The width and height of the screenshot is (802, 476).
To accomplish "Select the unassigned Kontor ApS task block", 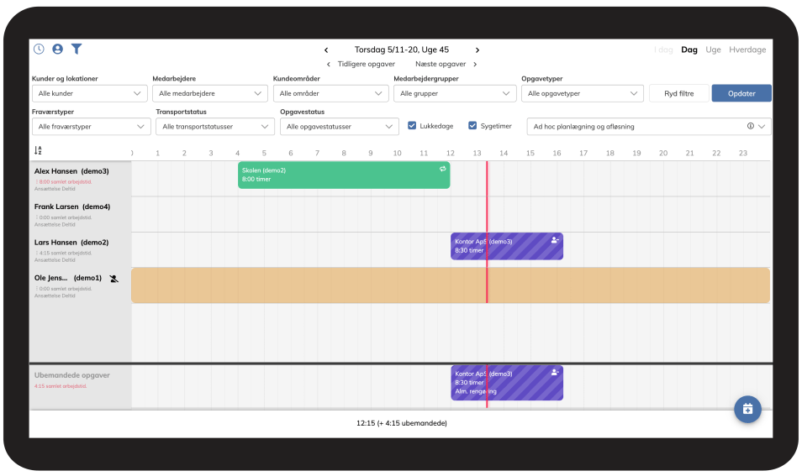I will click(x=506, y=383).
